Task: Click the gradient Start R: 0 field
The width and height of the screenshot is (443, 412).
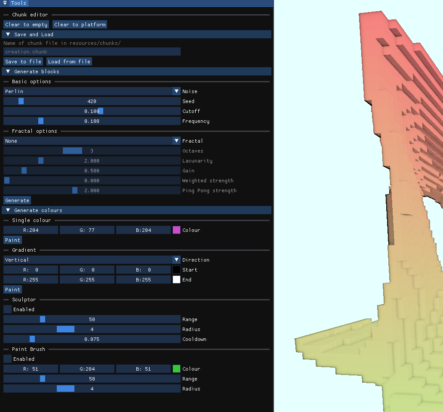Action: click(31, 270)
